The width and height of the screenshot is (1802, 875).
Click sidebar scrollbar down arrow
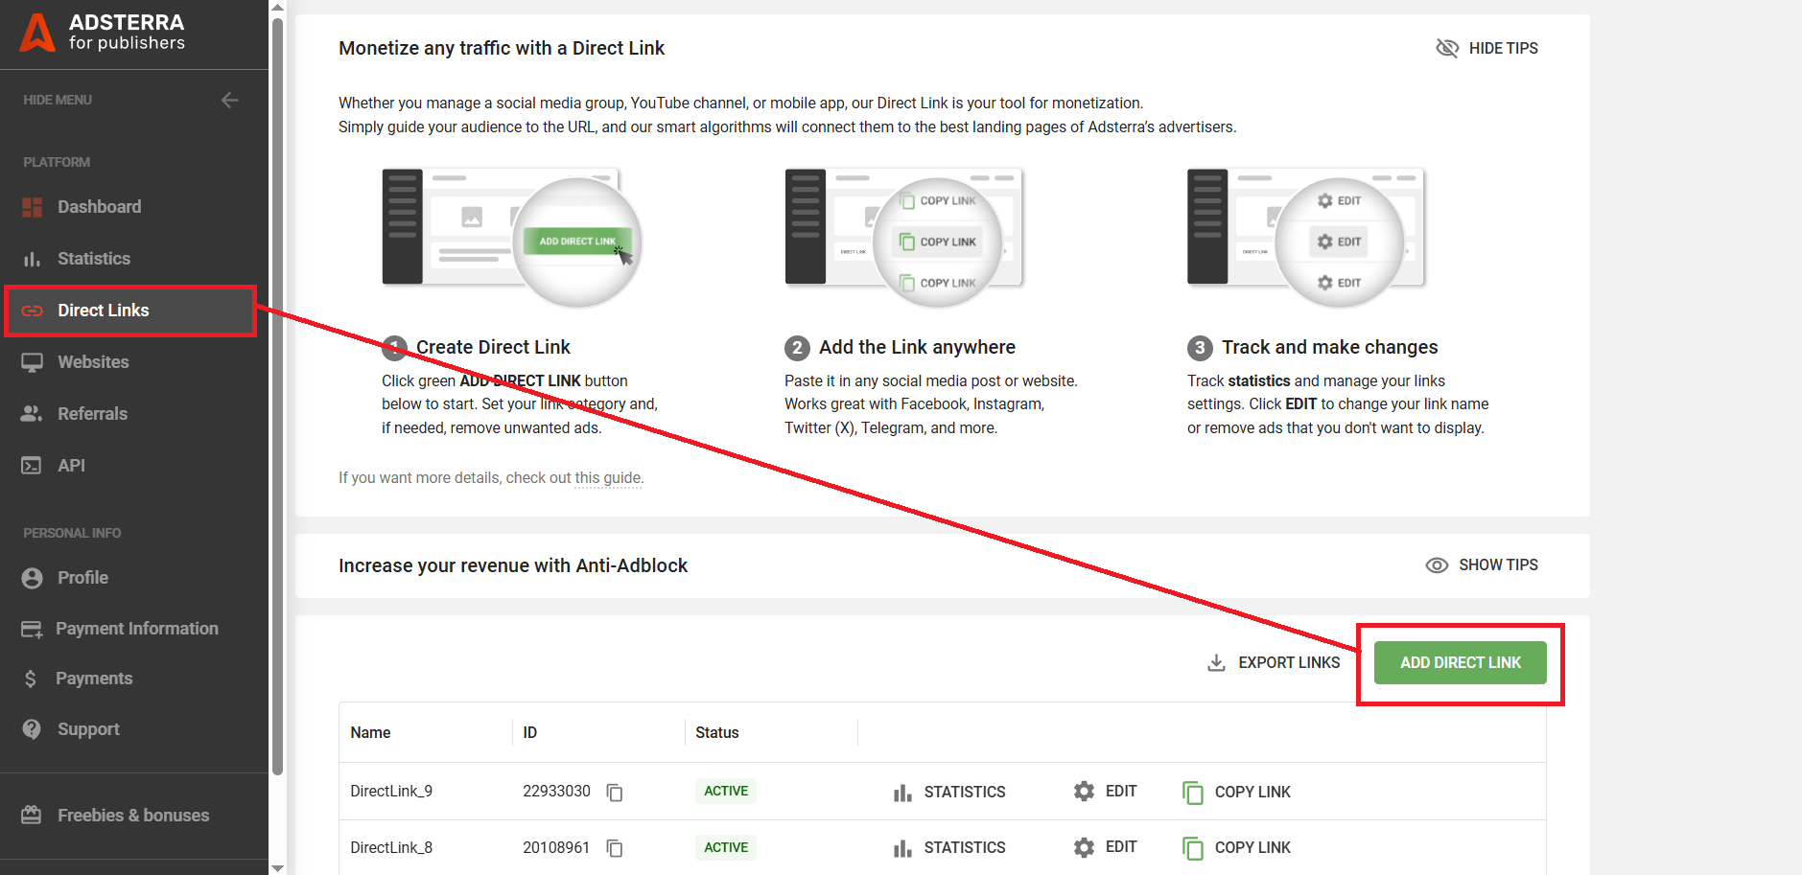(277, 867)
